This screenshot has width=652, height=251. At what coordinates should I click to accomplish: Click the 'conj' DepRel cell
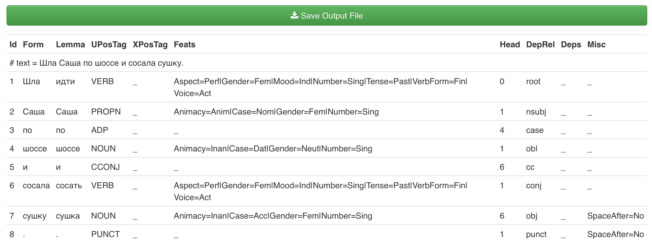pos(534,186)
